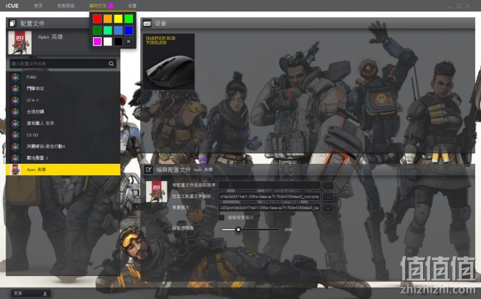481x299 pixels.
Task: Click the 瞬时灯光 instant lighting menu
Action: [101, 6]
